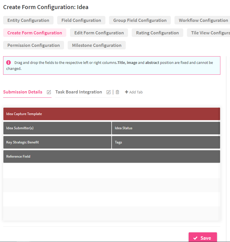Open Group Field Configuration
The height and width of the screenshot is (242, 230).
pos(140,20)
